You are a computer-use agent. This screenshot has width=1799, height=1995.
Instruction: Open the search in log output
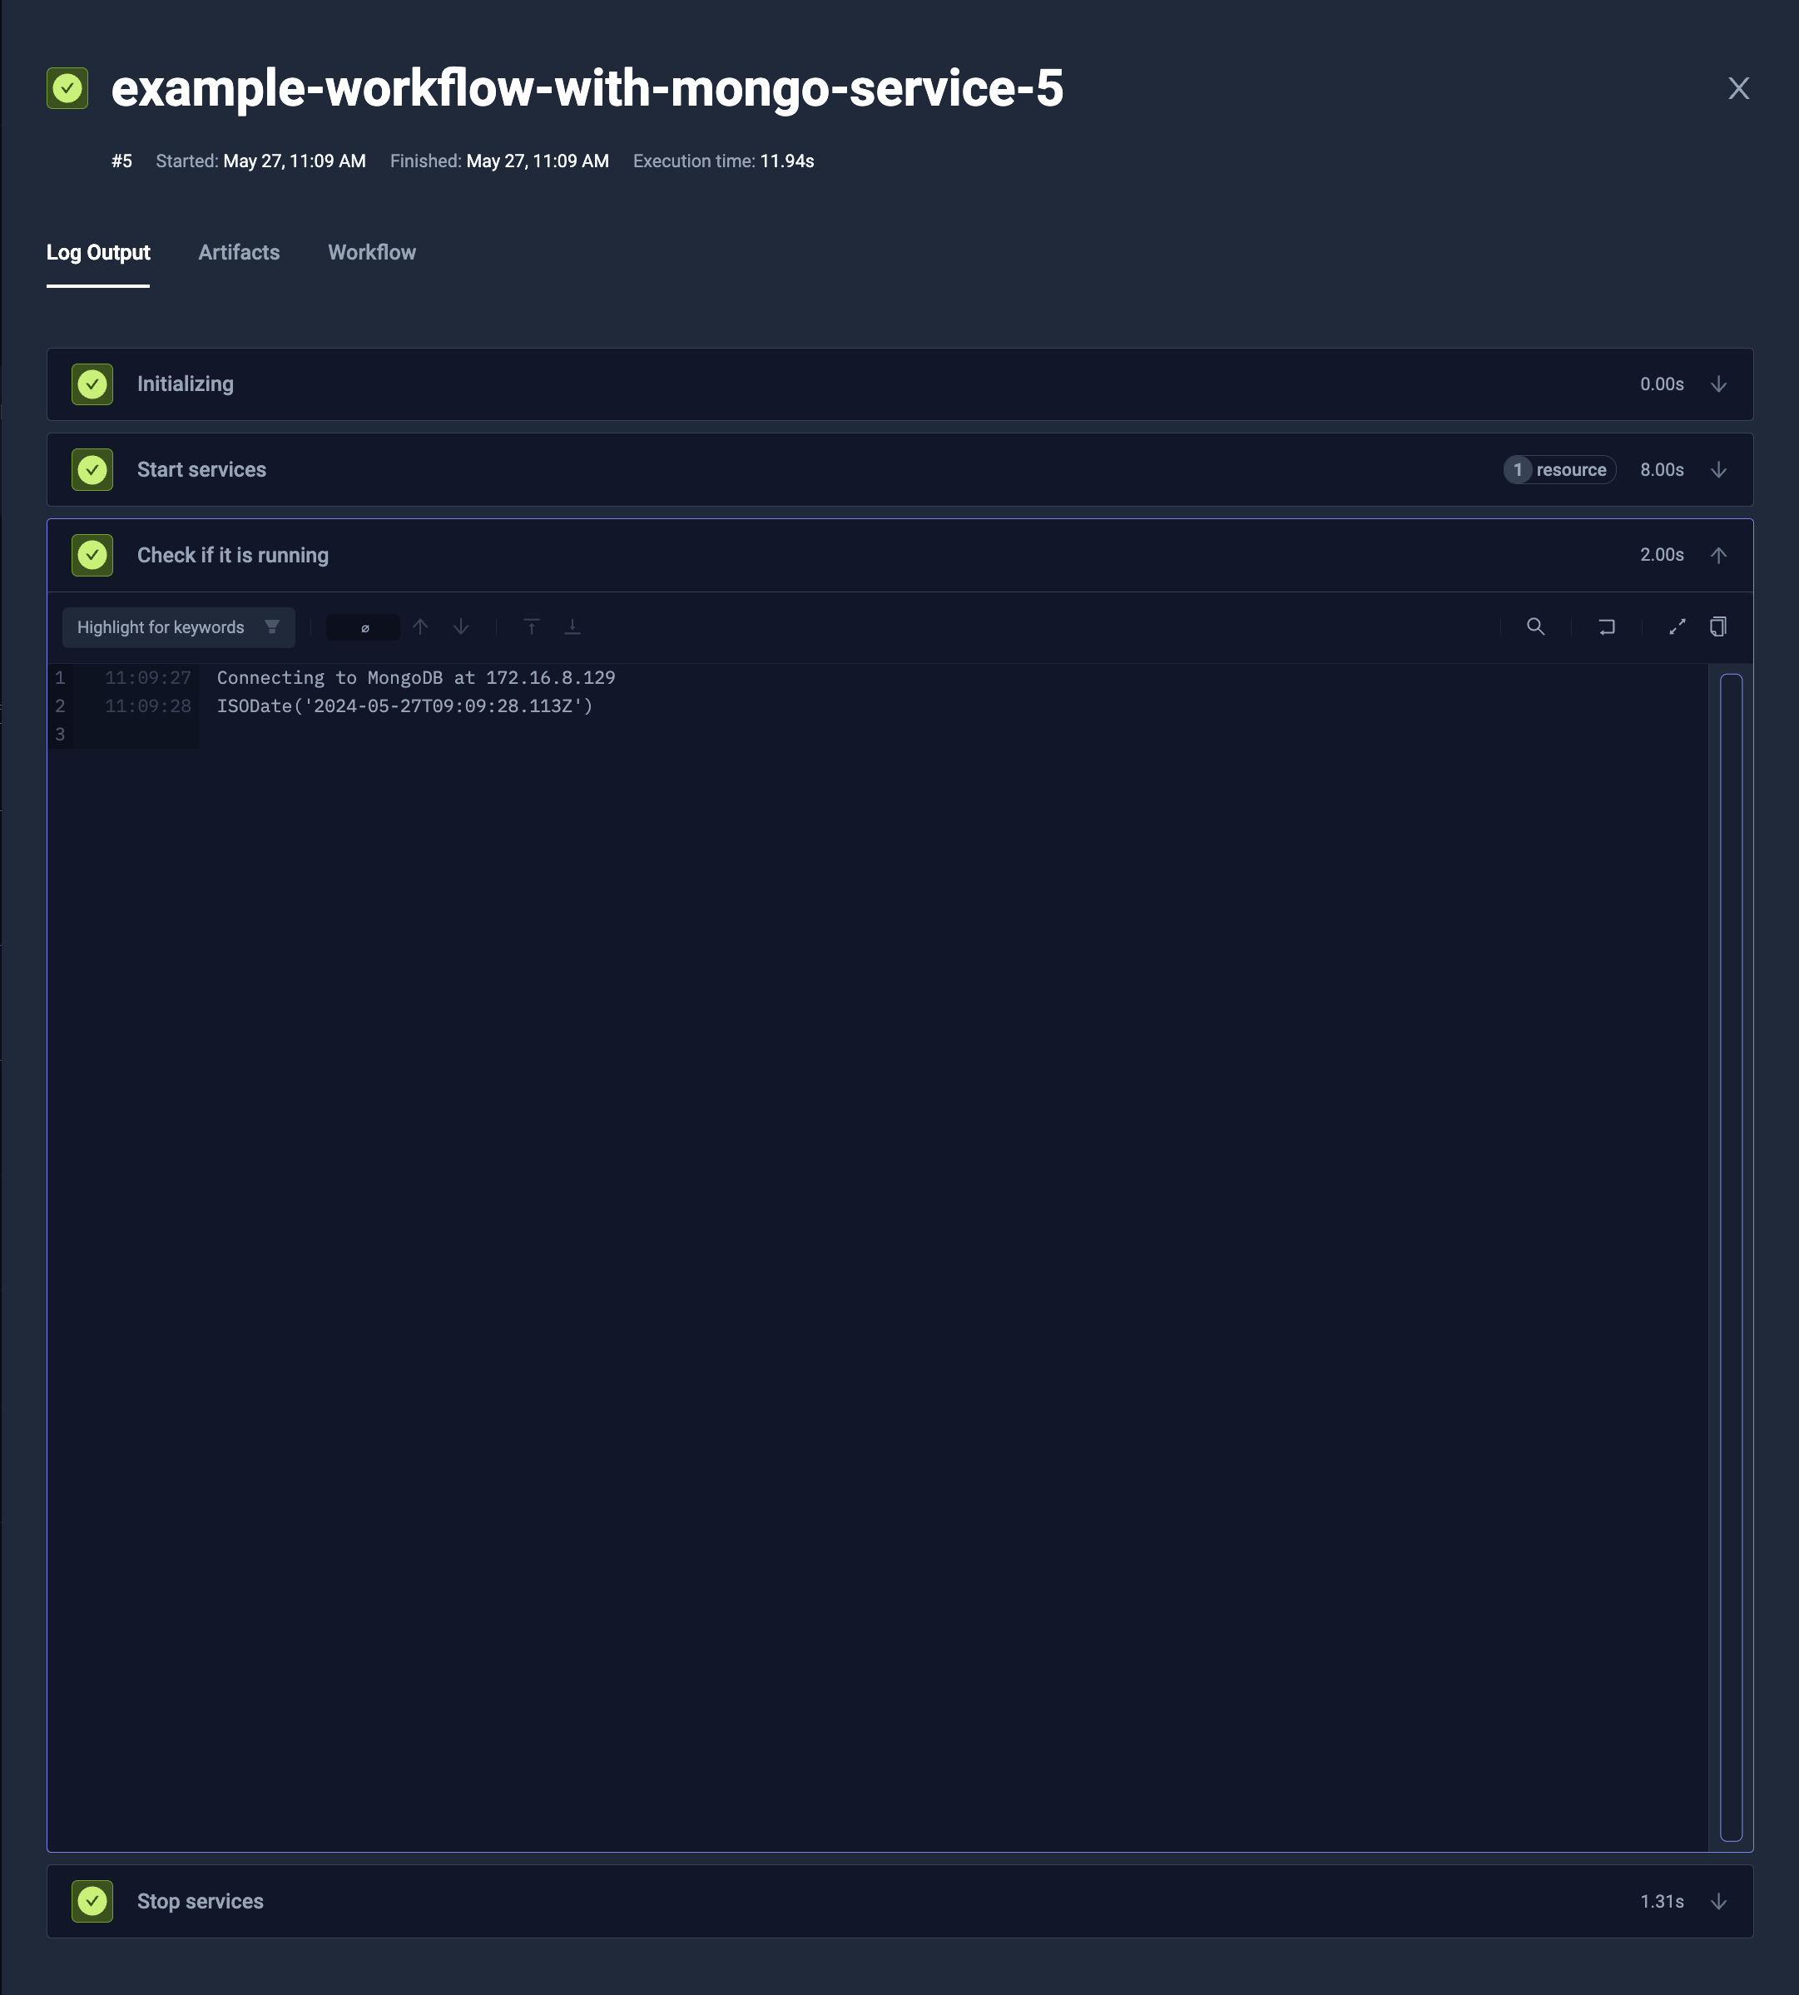(1537, 626)
